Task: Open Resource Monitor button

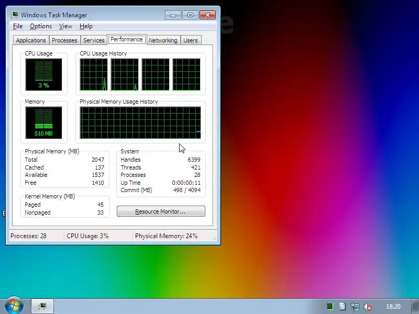Action: point(161,211)
